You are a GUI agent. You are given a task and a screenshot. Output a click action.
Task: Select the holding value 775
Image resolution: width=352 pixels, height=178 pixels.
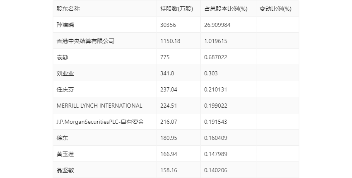(165, 57)
